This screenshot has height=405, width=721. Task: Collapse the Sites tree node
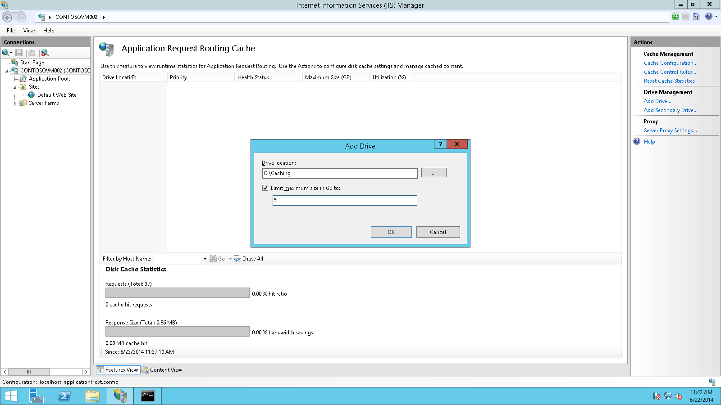pos(15,87)
